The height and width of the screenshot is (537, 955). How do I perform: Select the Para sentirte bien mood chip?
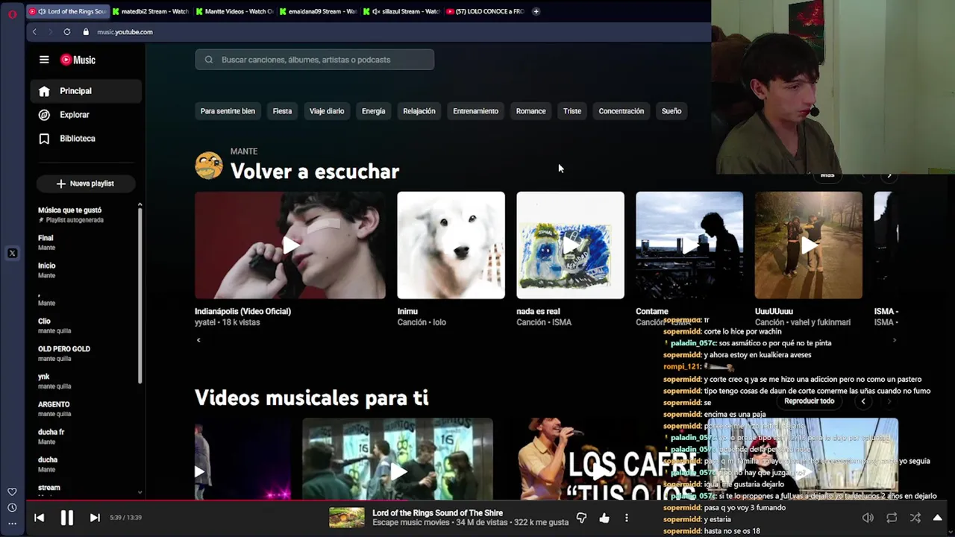pos(228,111)
